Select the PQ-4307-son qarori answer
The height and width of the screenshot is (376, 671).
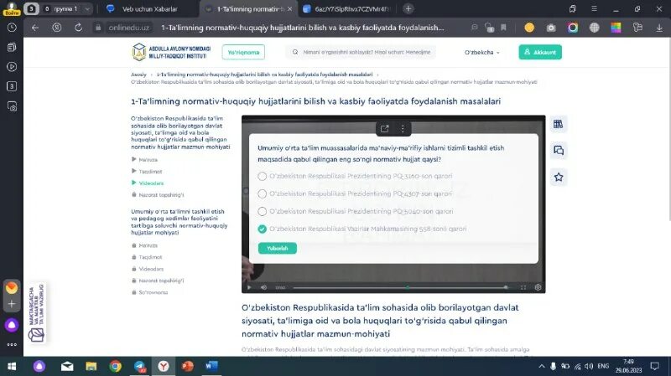pos(263,193)
